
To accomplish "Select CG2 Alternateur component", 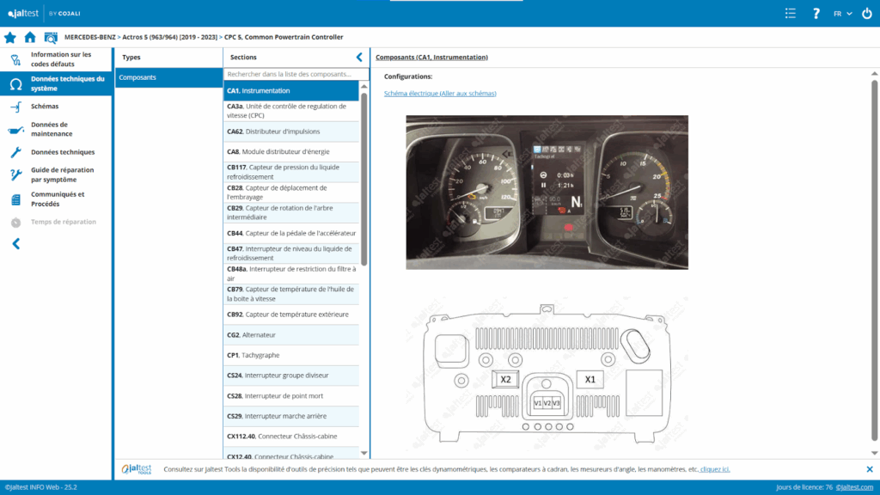I will (x=290, y=334).
